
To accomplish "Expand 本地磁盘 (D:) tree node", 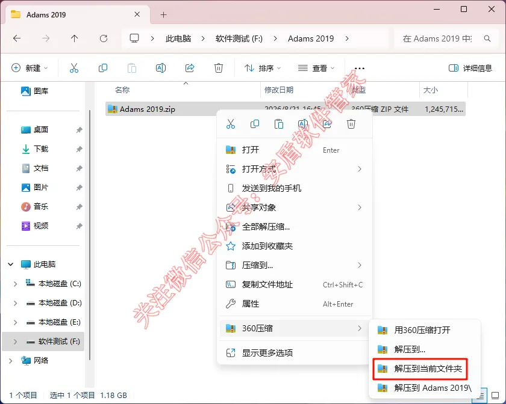I will click(15, 303).
